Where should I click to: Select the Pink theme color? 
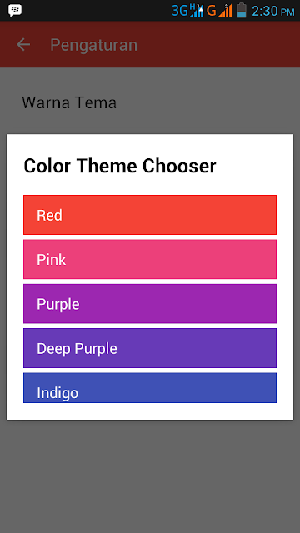tap(150, 259)
